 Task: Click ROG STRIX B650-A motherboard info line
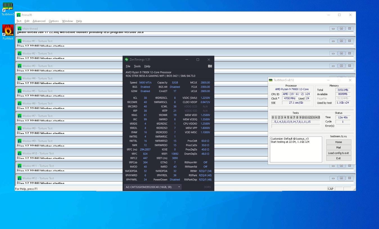click(161, 76)
